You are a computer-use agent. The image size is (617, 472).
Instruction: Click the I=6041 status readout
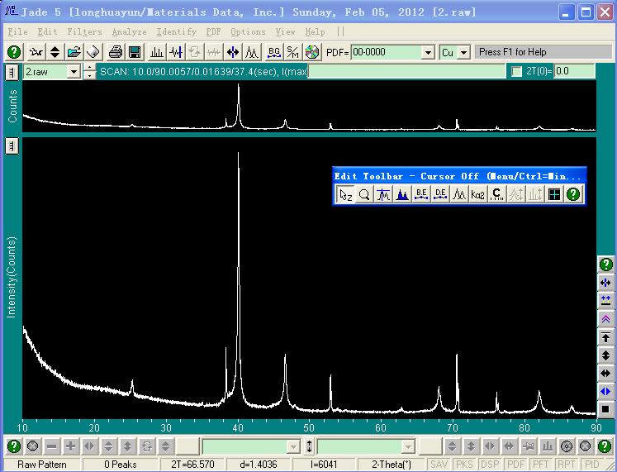coord(324,465)
